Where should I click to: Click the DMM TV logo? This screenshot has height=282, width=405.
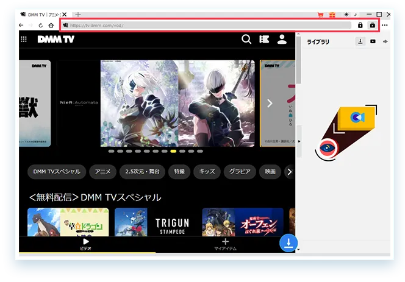click(x=56, y=39)
